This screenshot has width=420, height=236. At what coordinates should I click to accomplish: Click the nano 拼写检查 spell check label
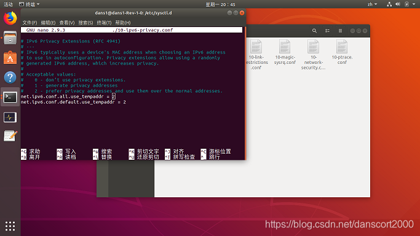pos(184,157)
